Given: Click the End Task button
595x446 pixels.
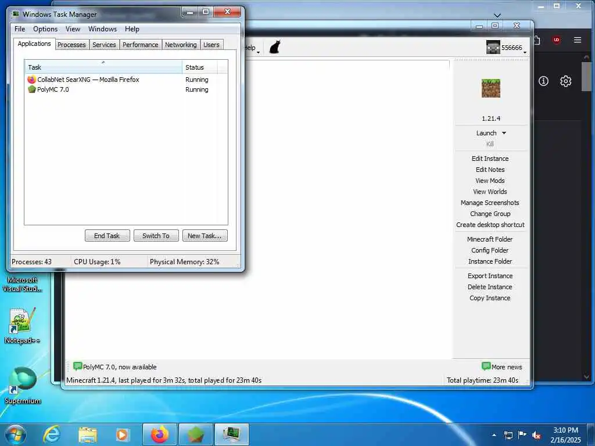Looking at the screenshot, I should point(107,236).
